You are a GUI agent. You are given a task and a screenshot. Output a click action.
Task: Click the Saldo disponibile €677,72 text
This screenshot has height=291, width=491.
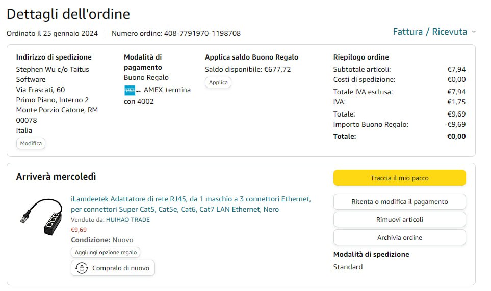248,69
